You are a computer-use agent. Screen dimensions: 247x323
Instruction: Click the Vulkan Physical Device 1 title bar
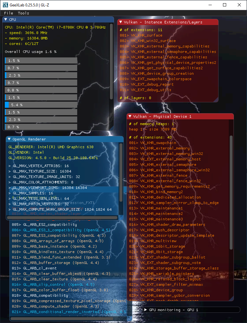pyautogui.click(x=180, y=116)
